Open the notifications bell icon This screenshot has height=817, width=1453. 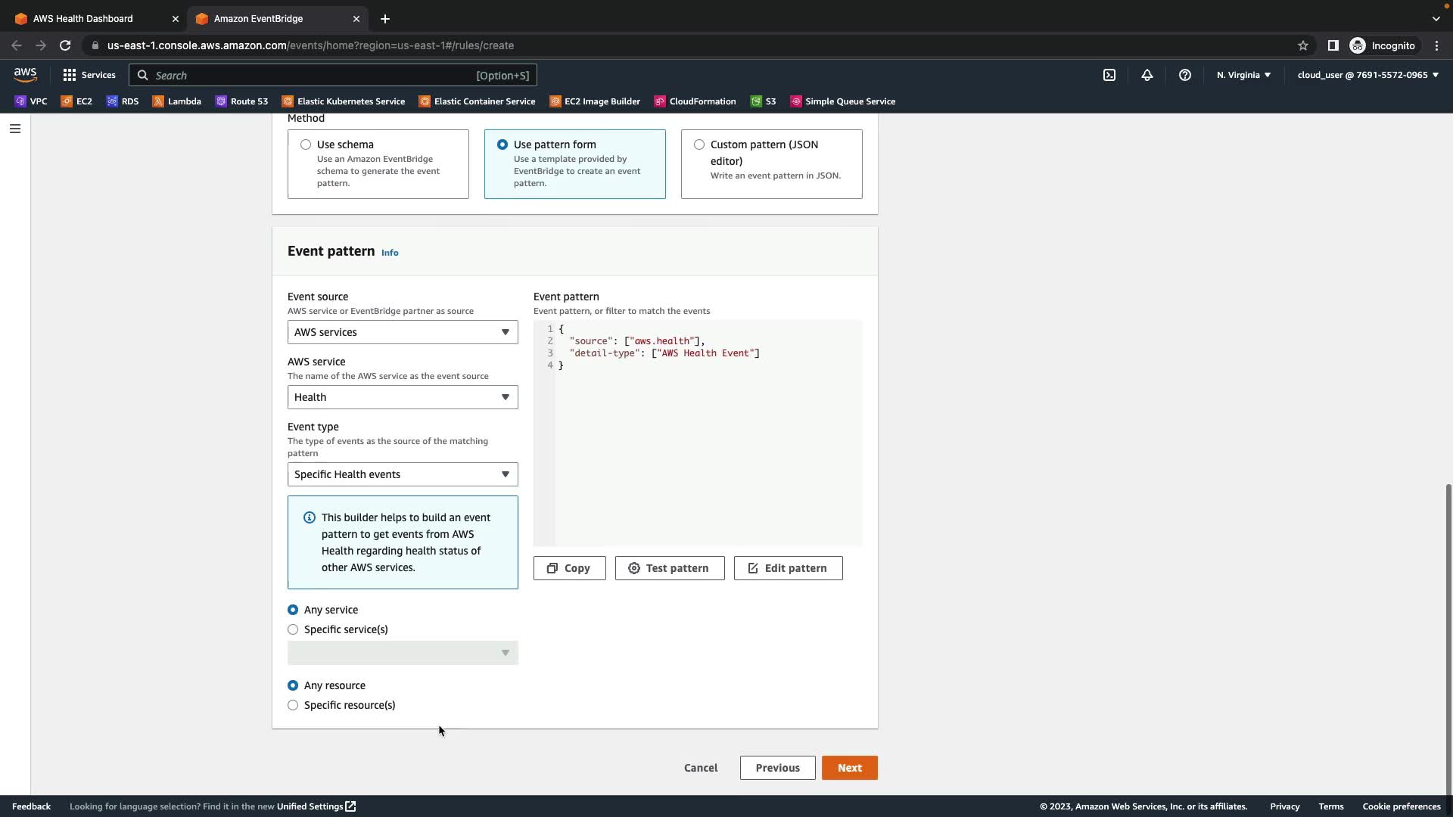pyautogui.click(x=1147, y=75)
